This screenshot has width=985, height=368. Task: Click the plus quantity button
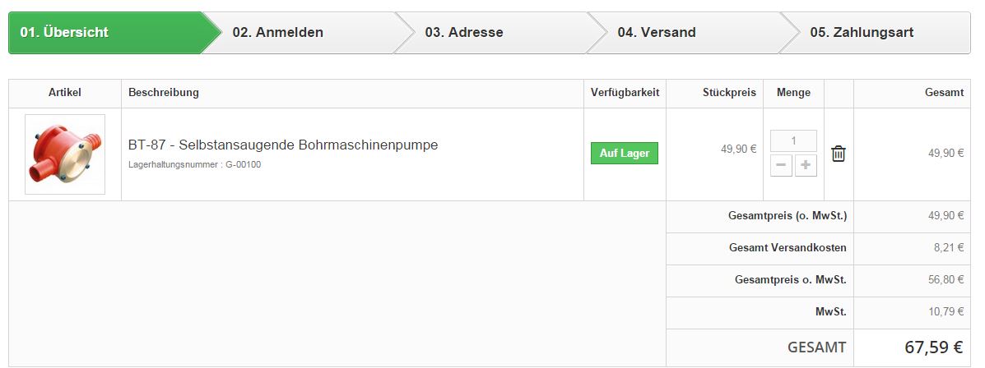(806, 166)
